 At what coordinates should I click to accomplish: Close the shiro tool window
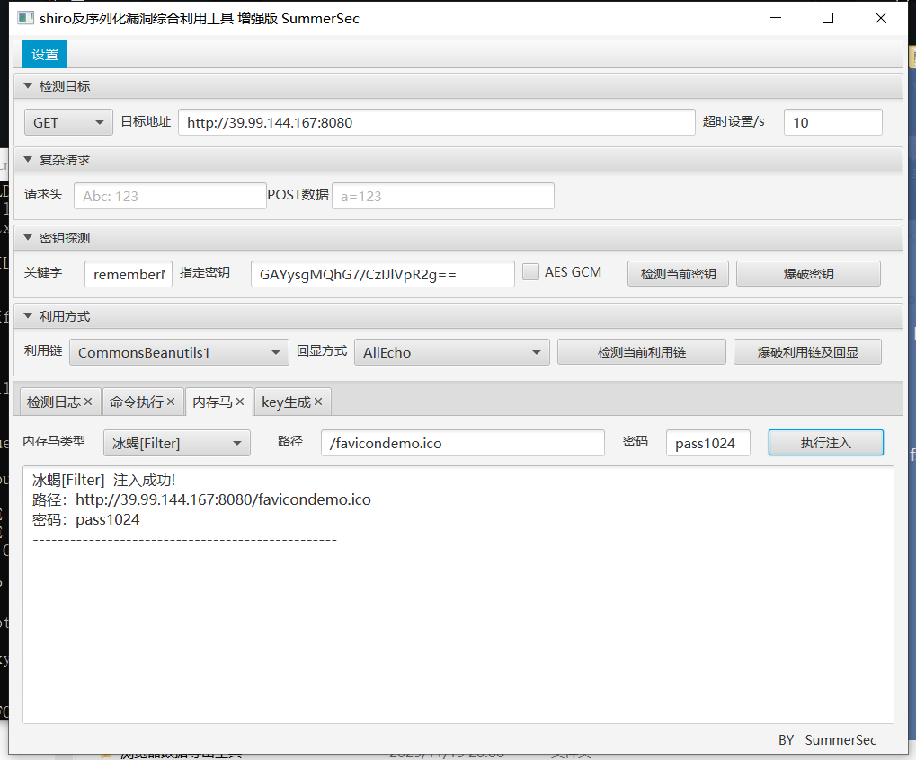coord(881,18)
